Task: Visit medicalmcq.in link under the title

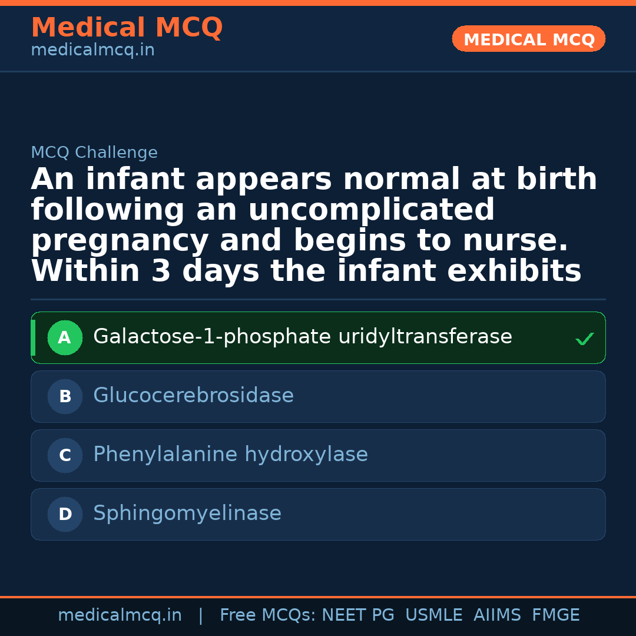Action: (x=92, y=51)
